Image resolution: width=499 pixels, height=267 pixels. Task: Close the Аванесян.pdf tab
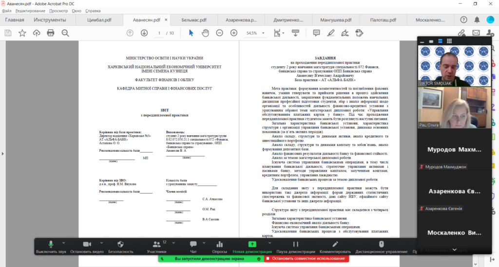(x=166, y=19)
